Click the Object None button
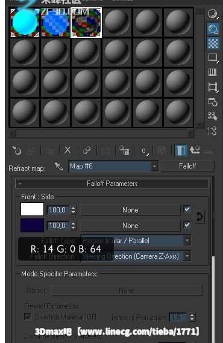 [x=127, y=291]
